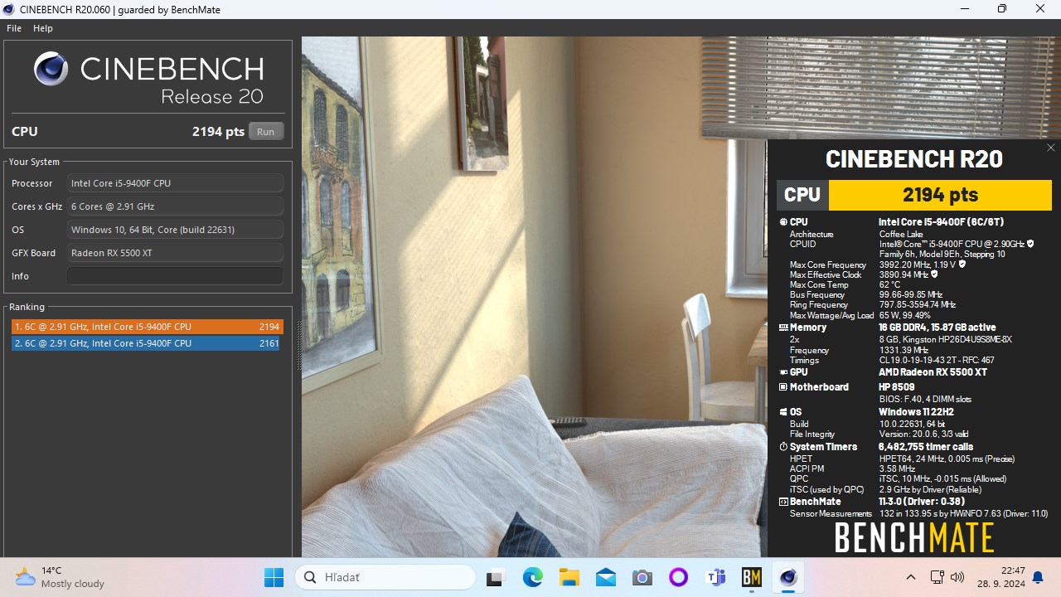This screenshot has height=597, width=1061.
Task: Click the Cinebench logo sphere icon
Action: pos(51,69)
